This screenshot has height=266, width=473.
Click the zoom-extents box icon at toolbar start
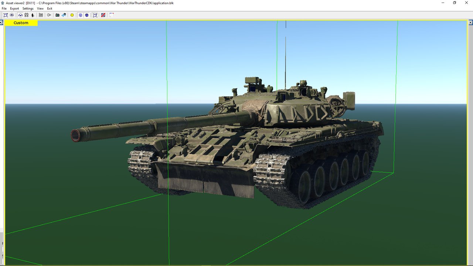[x=6, y=15]
